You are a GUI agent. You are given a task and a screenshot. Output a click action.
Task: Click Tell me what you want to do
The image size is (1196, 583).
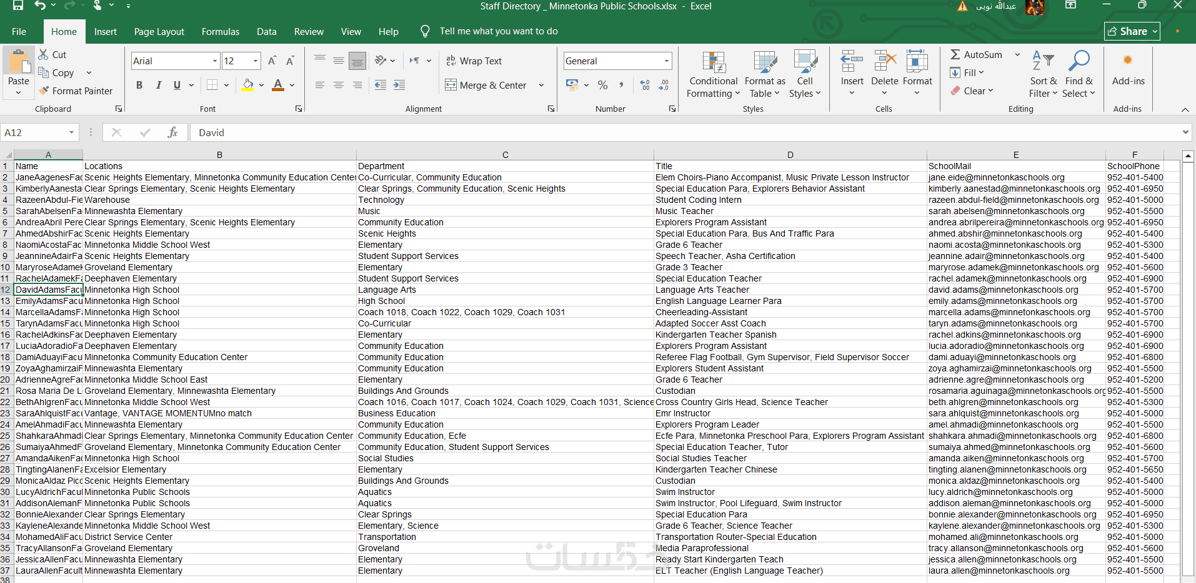[x=499, y=31]
